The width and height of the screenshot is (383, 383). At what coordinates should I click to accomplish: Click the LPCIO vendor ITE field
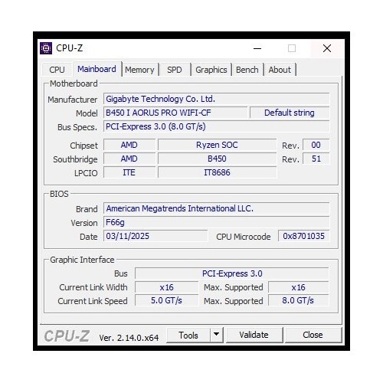coord(129,172)
